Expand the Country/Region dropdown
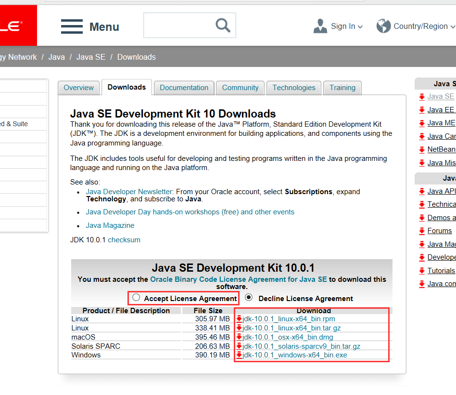This screenshot has width=456, height=395. [x=453, y=27]
